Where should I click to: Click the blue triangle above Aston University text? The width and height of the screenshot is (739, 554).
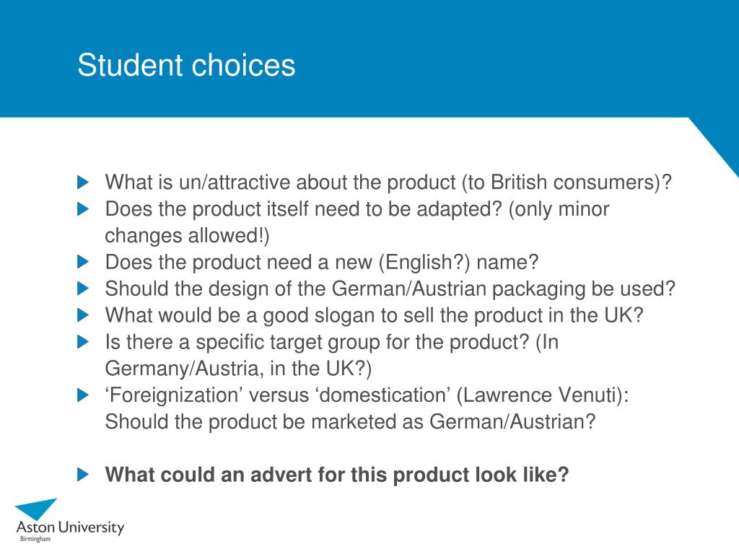pos(36,509)
